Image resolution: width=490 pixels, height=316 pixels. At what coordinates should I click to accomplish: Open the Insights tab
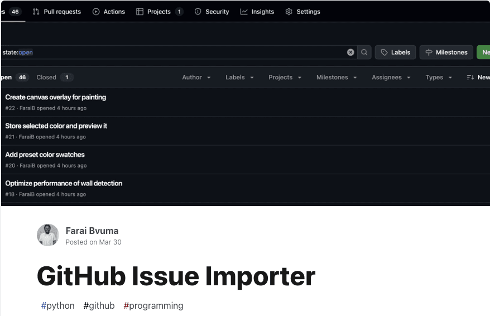coord(257,12)
